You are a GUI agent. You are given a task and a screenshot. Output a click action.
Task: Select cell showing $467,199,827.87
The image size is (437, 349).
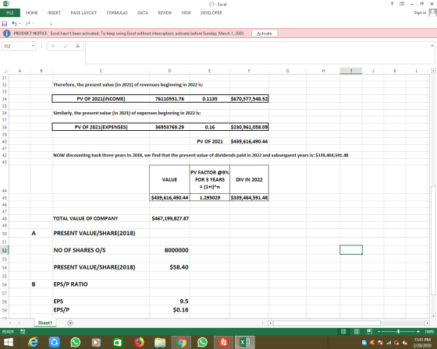pyautogui.click(x=169, y=218)
